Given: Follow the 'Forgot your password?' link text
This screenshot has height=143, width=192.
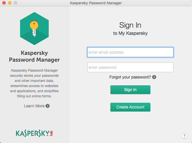Looking at the screenshot, I should pos(130,77).
